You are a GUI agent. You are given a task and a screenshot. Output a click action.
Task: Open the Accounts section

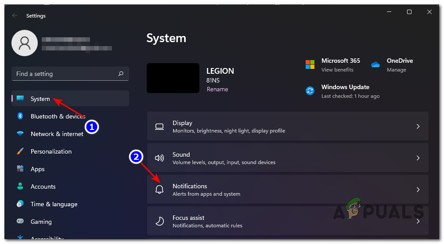click(70, 186)
